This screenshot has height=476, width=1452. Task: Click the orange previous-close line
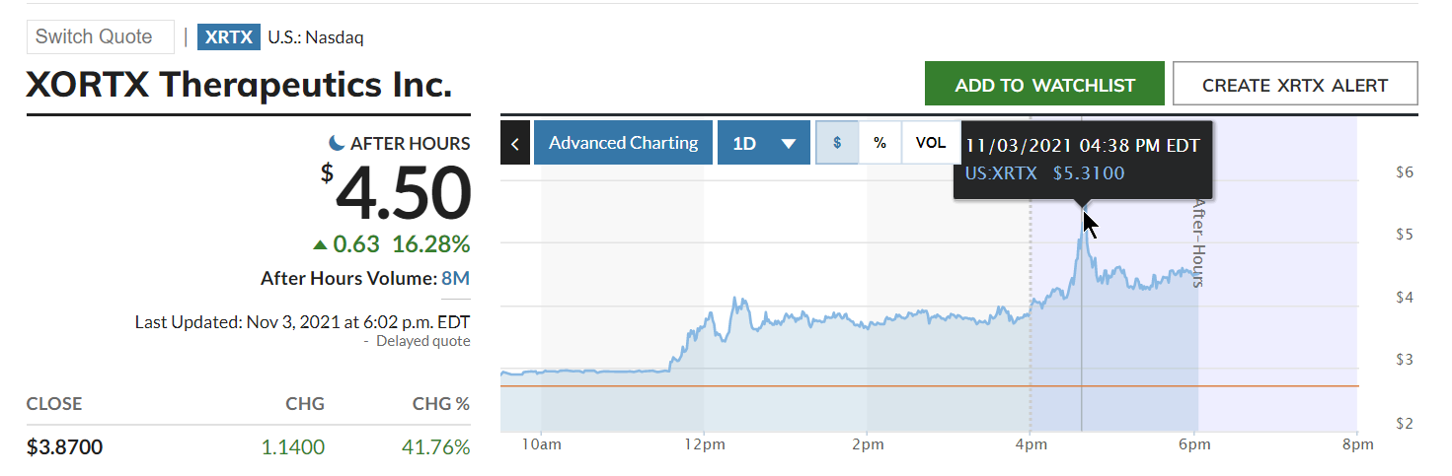[790, 386]
